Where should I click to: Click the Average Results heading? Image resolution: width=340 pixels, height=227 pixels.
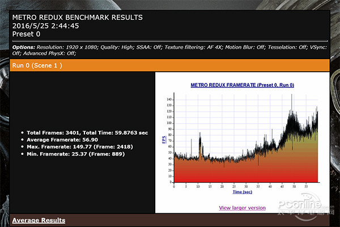[39, 220]
